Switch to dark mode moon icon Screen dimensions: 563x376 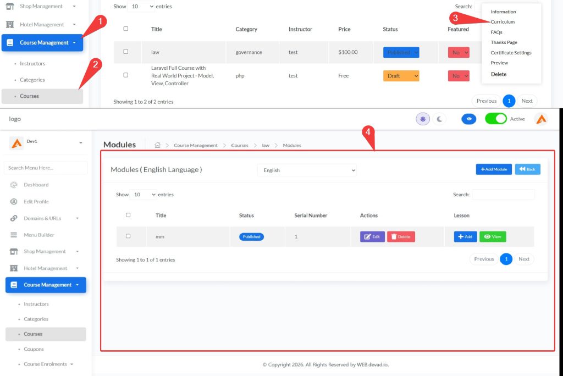439,119
